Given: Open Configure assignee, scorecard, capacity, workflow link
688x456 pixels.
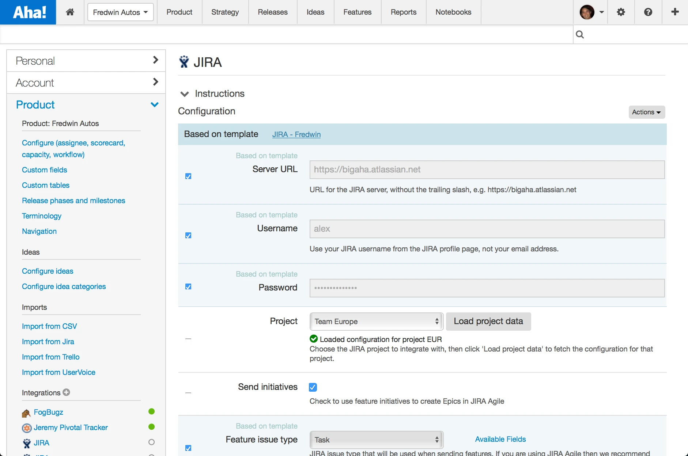Looking at the screenshot, I should pos(73,149).
